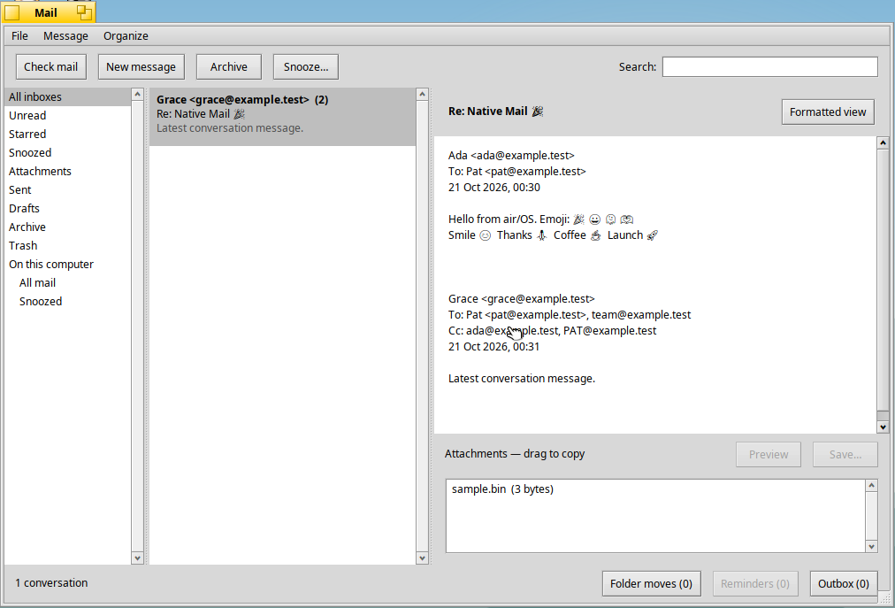
Task: Select the Archive folder in the sidebar
Action: point(68,227)
